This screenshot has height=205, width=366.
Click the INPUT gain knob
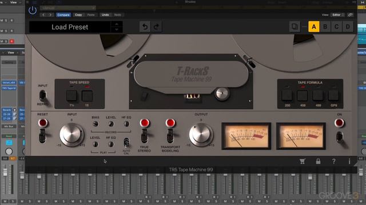pyautogui.click(x=71, y=134)
